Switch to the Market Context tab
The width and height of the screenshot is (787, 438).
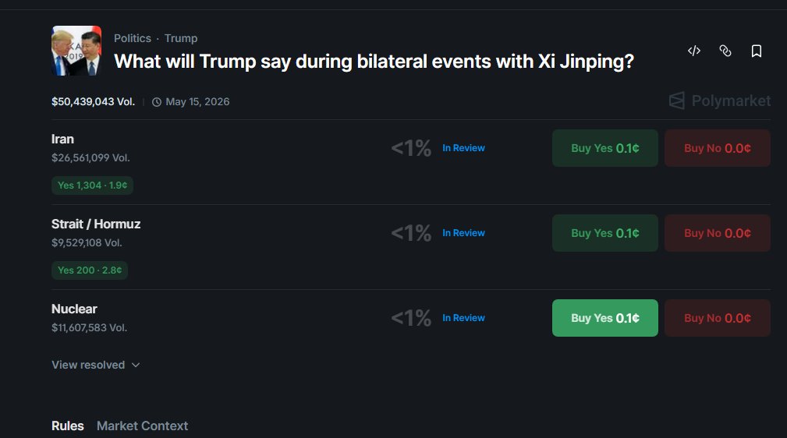point(142,426)
